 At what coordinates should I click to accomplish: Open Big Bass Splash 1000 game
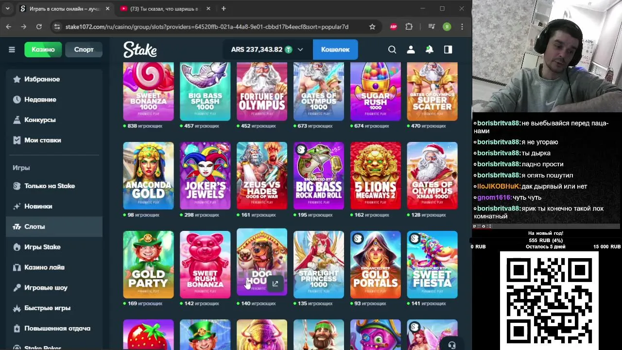(205, 91)
